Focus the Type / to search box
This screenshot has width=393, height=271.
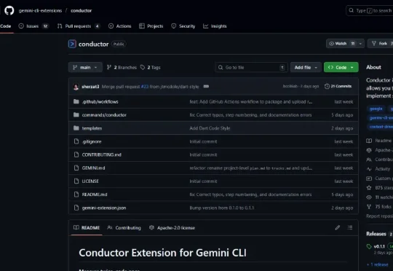[370, 10]
